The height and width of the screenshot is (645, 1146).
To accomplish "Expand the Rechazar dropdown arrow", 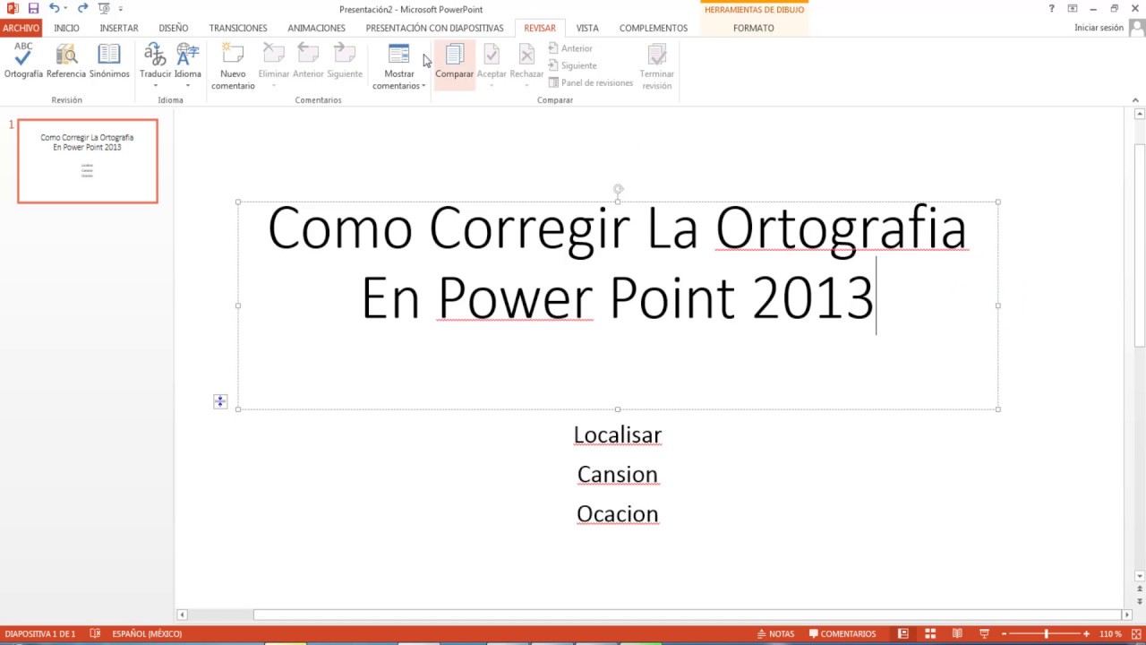I will tap(526, 86).
